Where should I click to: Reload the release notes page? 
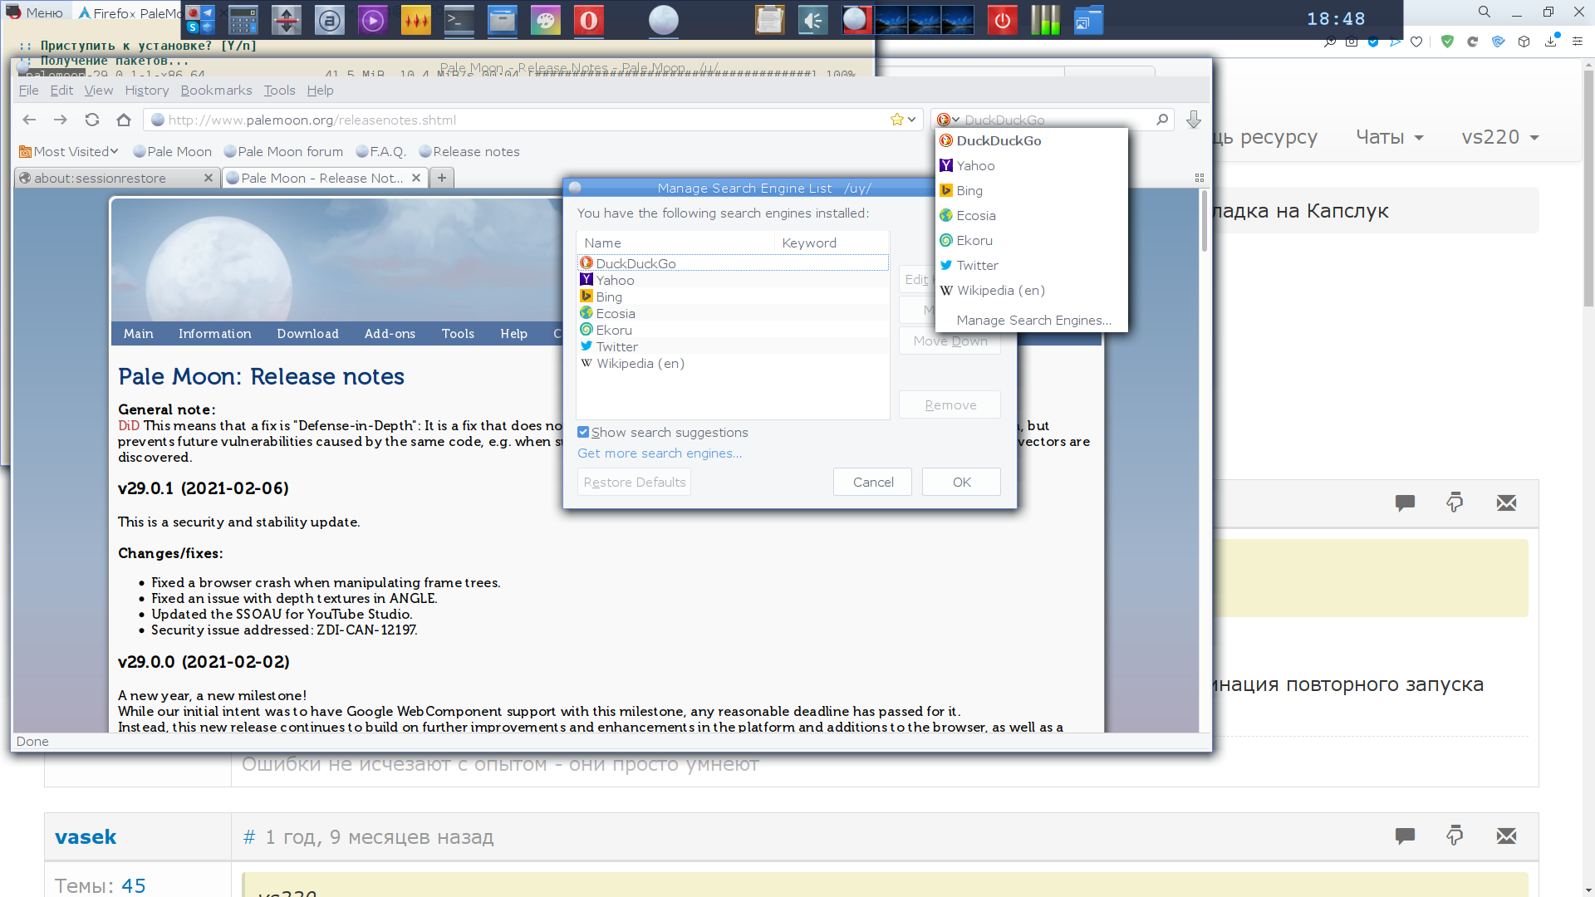click(x=92, y=120)
